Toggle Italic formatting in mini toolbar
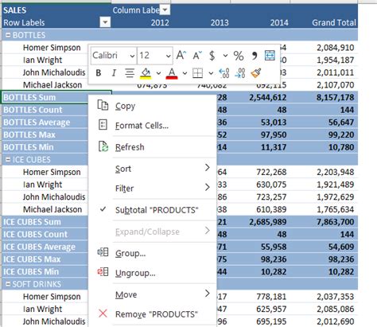The width and height of the screenshot is (377, 327). point(114,73)
